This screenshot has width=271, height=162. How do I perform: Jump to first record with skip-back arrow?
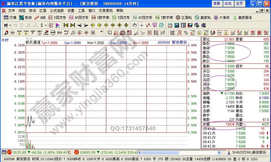click(x=66, y=25)
